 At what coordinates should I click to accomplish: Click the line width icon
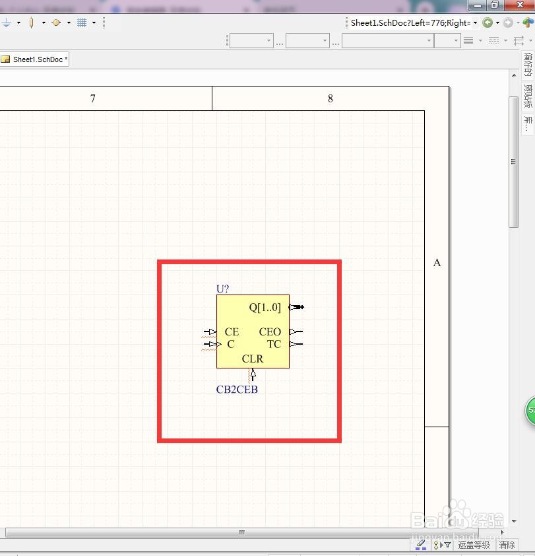tap(468, 41)
